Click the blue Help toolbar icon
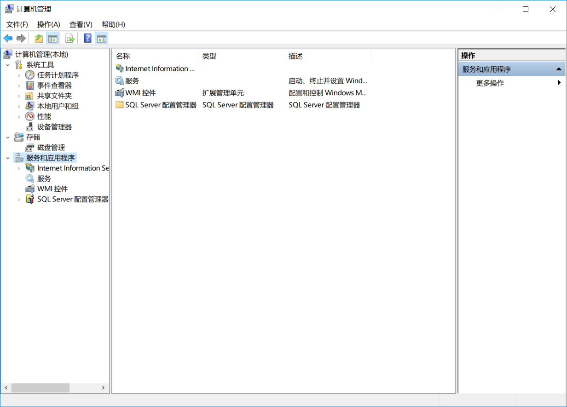 click(87, 38)
